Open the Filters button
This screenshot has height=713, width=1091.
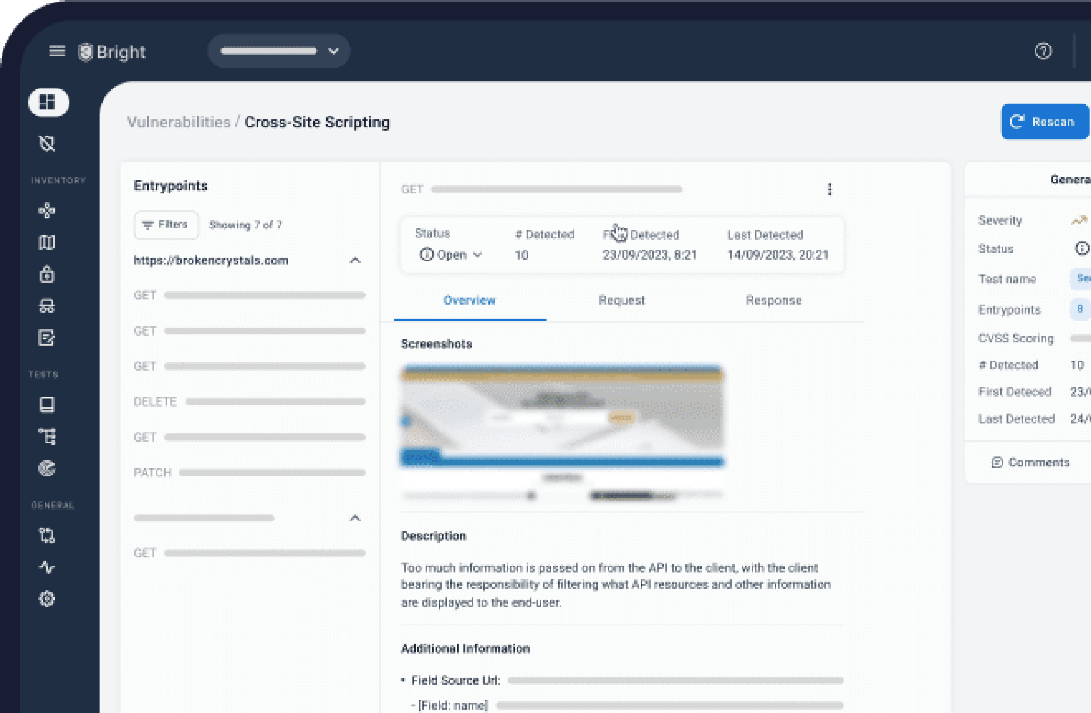(x=166, y=224)
